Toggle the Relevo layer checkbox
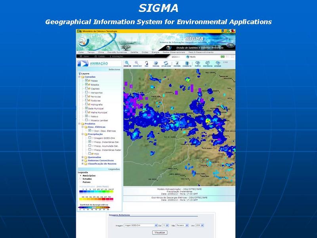This screenshot has height=238, width=317. coord(86,116)
